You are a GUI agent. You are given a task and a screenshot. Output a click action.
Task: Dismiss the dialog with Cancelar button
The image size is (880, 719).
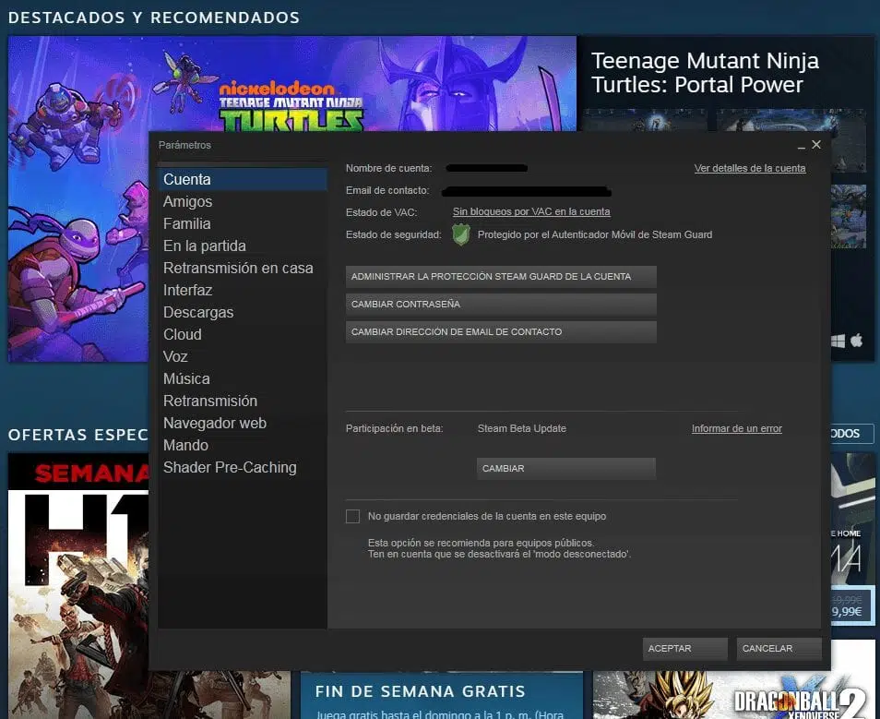pyautogui.click(x=779, y=648)
